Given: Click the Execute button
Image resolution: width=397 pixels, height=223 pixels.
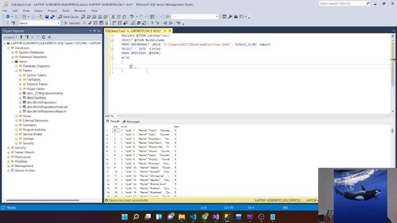Looking at the screenshot, I should [72, 23].
